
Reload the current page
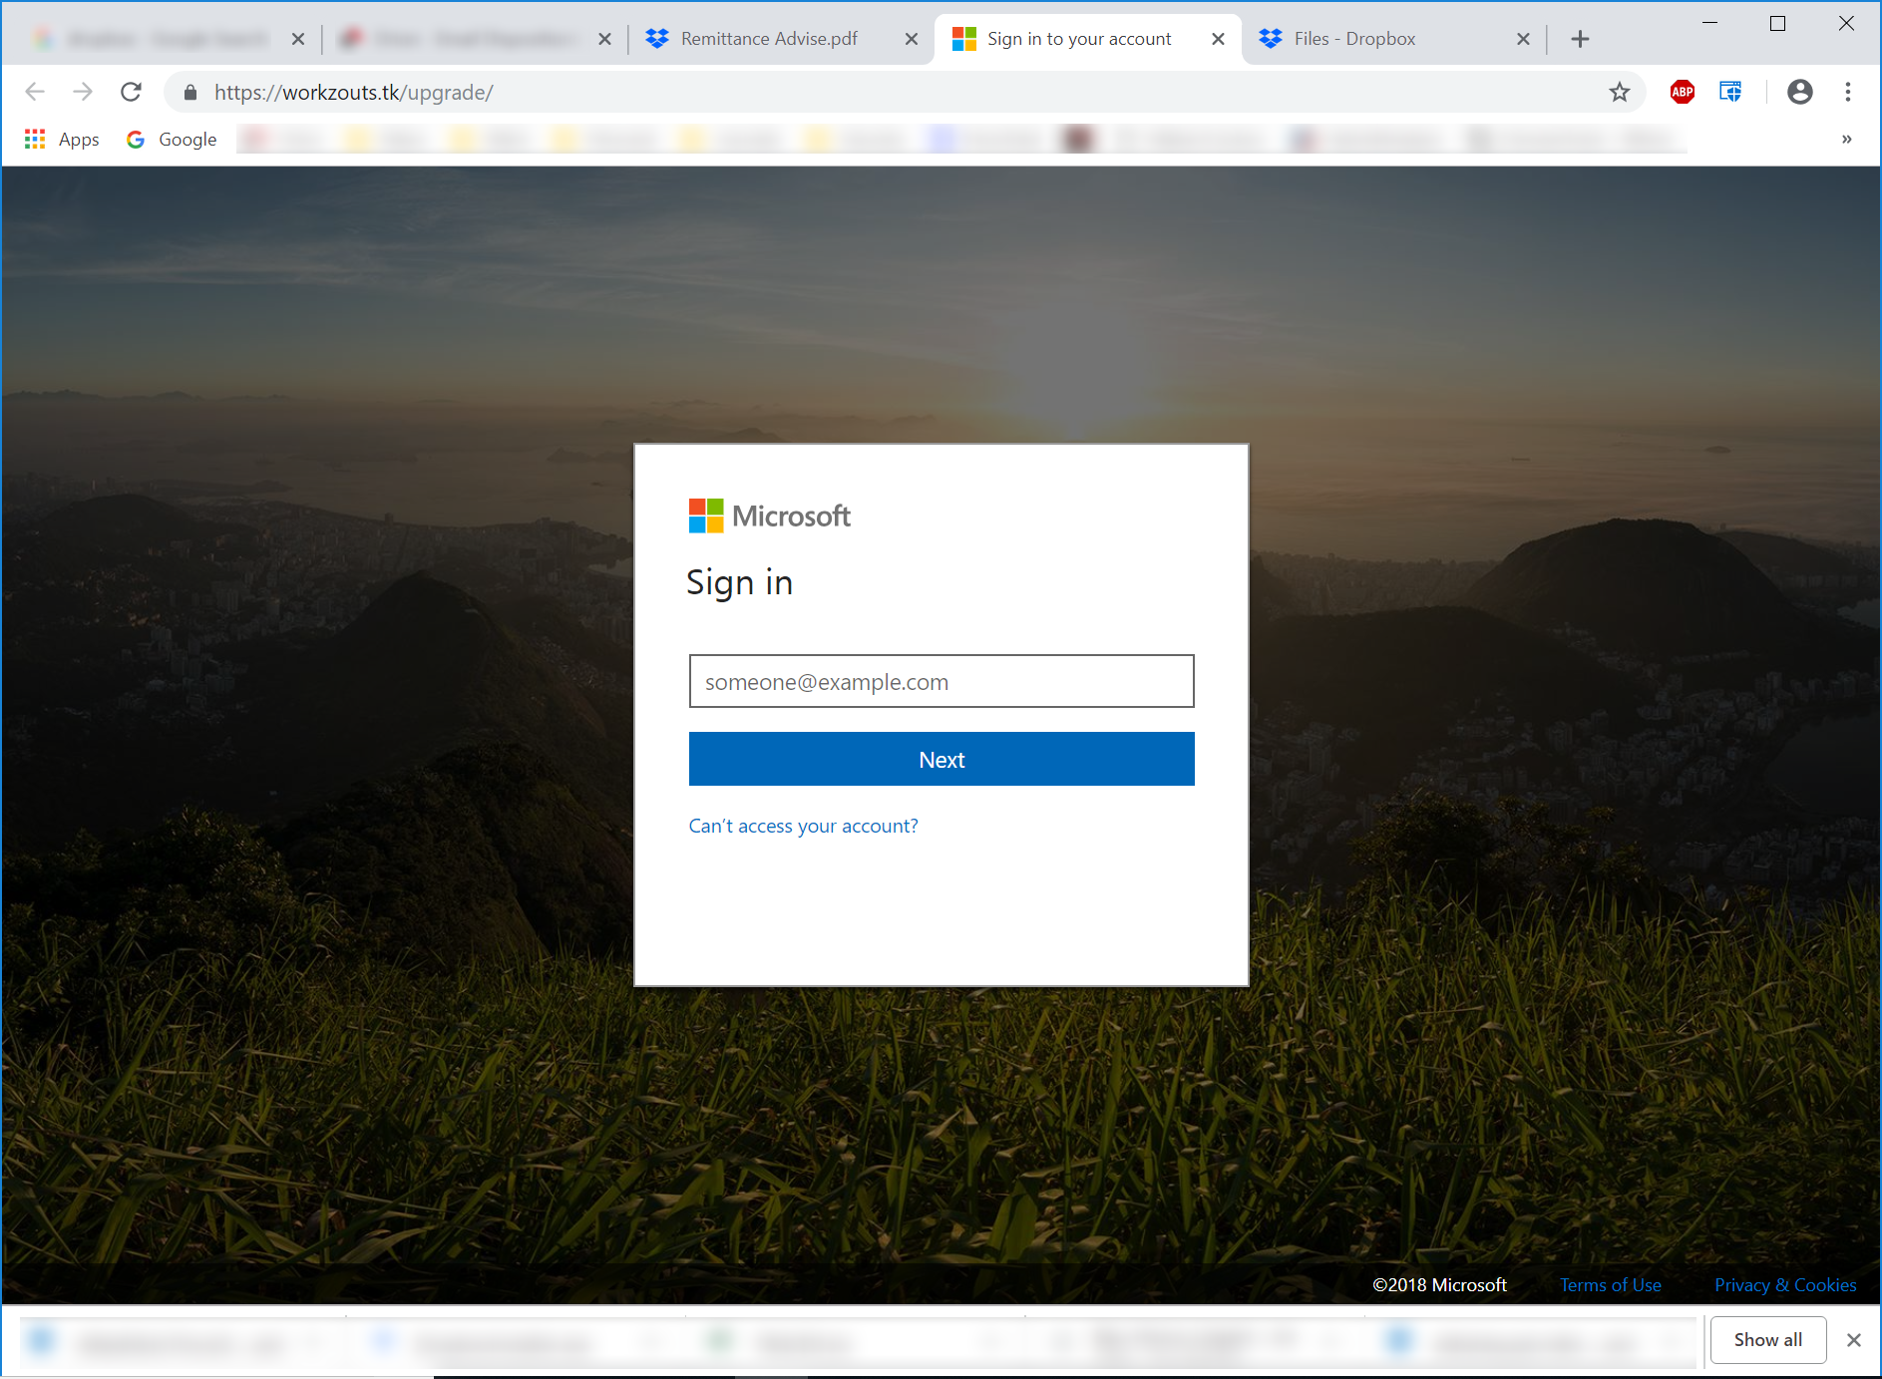[131, 92]
